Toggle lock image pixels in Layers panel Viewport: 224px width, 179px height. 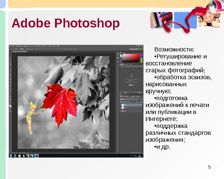click(126, 102)
